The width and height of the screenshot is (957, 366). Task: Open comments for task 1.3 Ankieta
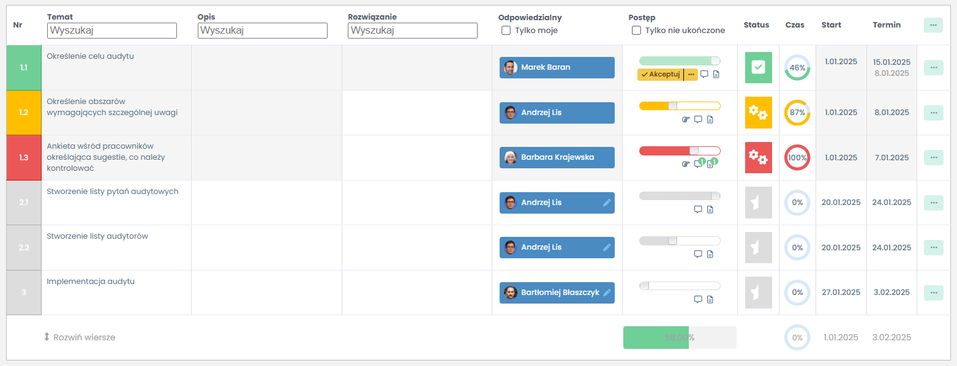tap(698, 164)
